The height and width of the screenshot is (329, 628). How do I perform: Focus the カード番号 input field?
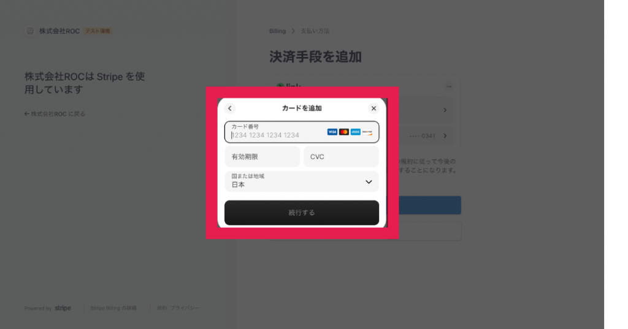302,132
